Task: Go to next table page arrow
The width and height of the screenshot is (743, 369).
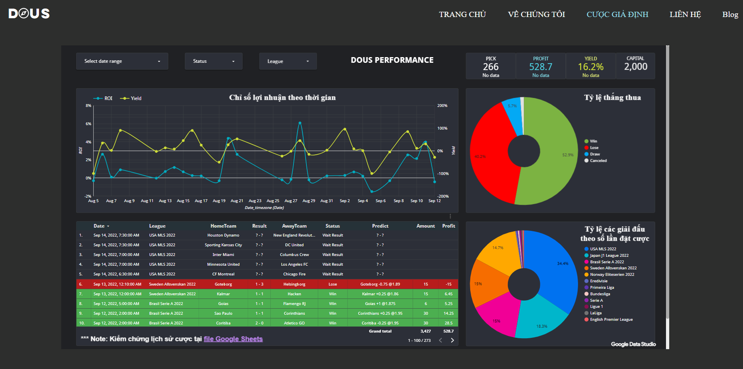Action: pyautogui.click(x=452, y=340)
